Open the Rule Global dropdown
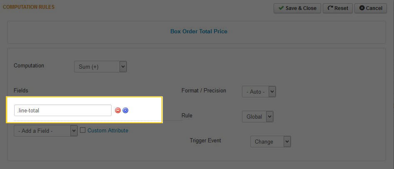Image resolution: width=394 pixels, height=169 pixels. (x=257, y=117)
